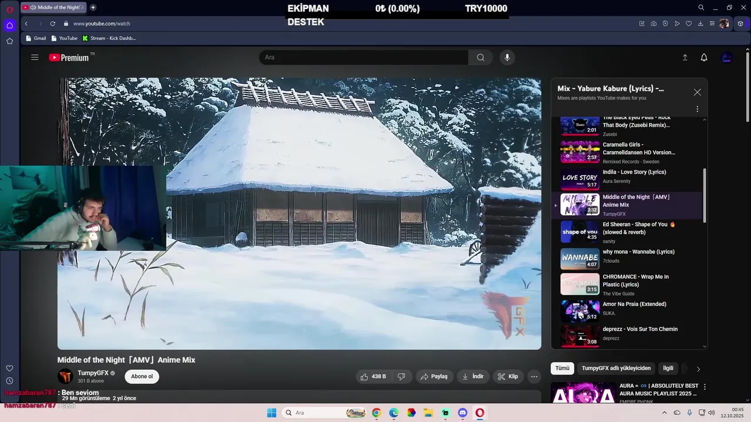The image size is (751, 422).
Task: Take a snapshot with Opera camera icon
Action: pos(654,23)
